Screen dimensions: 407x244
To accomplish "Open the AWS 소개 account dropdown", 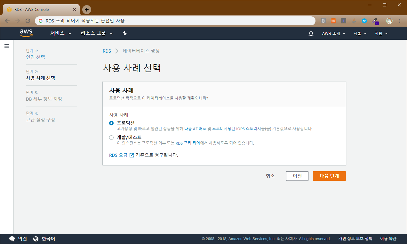I will point(334,33).
